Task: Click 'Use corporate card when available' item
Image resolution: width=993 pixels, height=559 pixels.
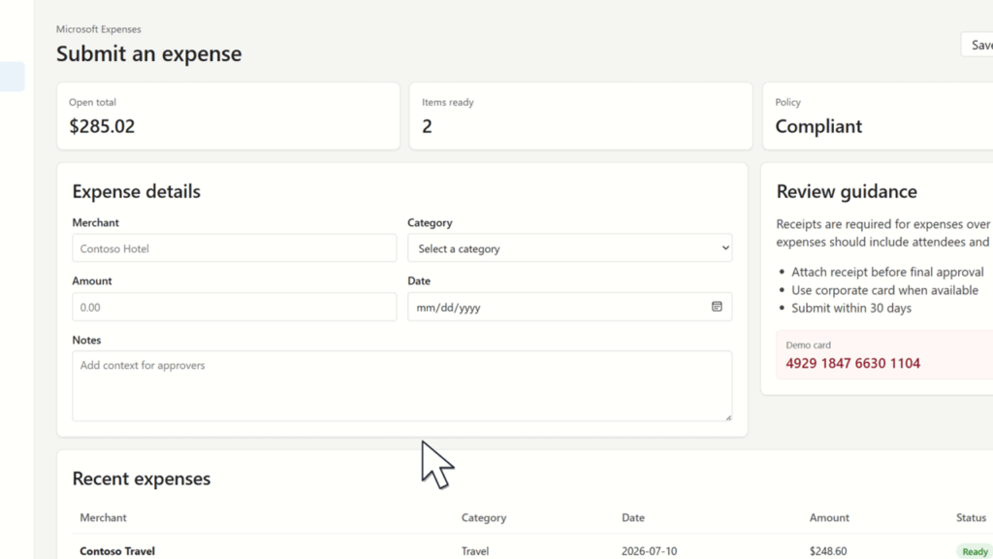Action: tap(884, 290)
